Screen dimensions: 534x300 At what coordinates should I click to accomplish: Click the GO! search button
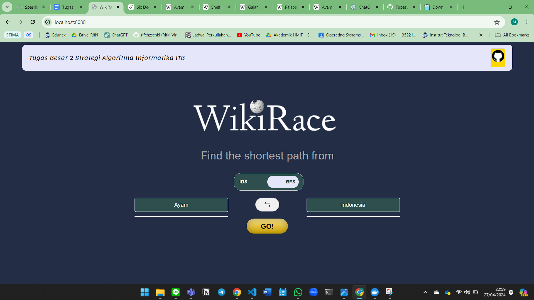point(267,226)
